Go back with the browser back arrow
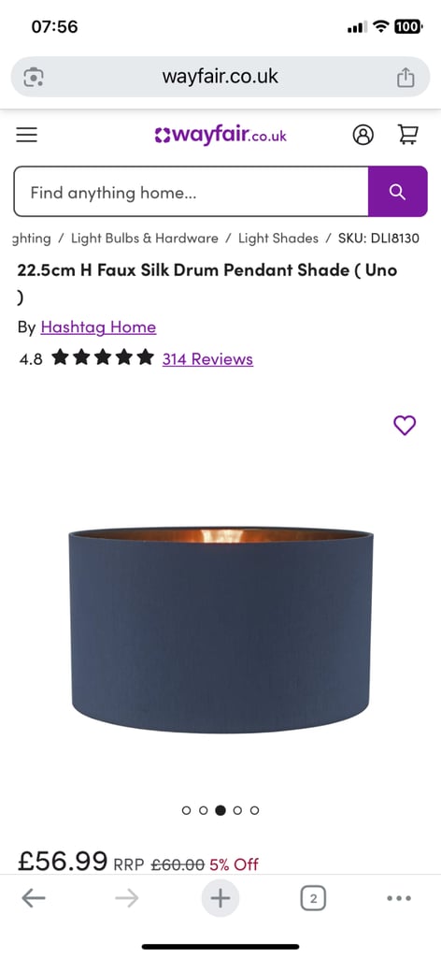The image size is (441, 958). click(x=34, y=897)
